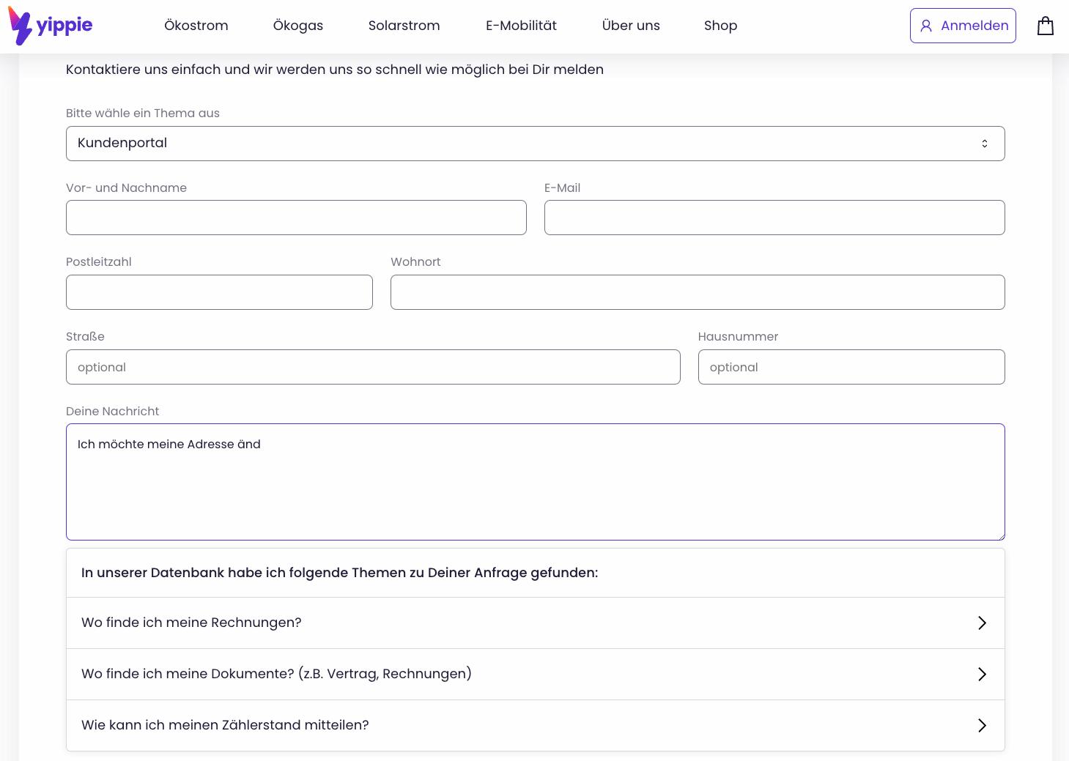The width and height of the screenshot is (1069, 761).
Task: Click chevron next to Zählerstand question
Action: coord(982,725)
